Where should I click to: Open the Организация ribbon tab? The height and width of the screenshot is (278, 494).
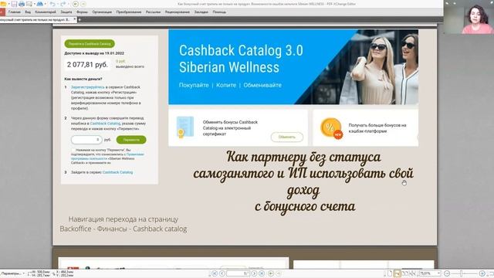coord(102,12)
